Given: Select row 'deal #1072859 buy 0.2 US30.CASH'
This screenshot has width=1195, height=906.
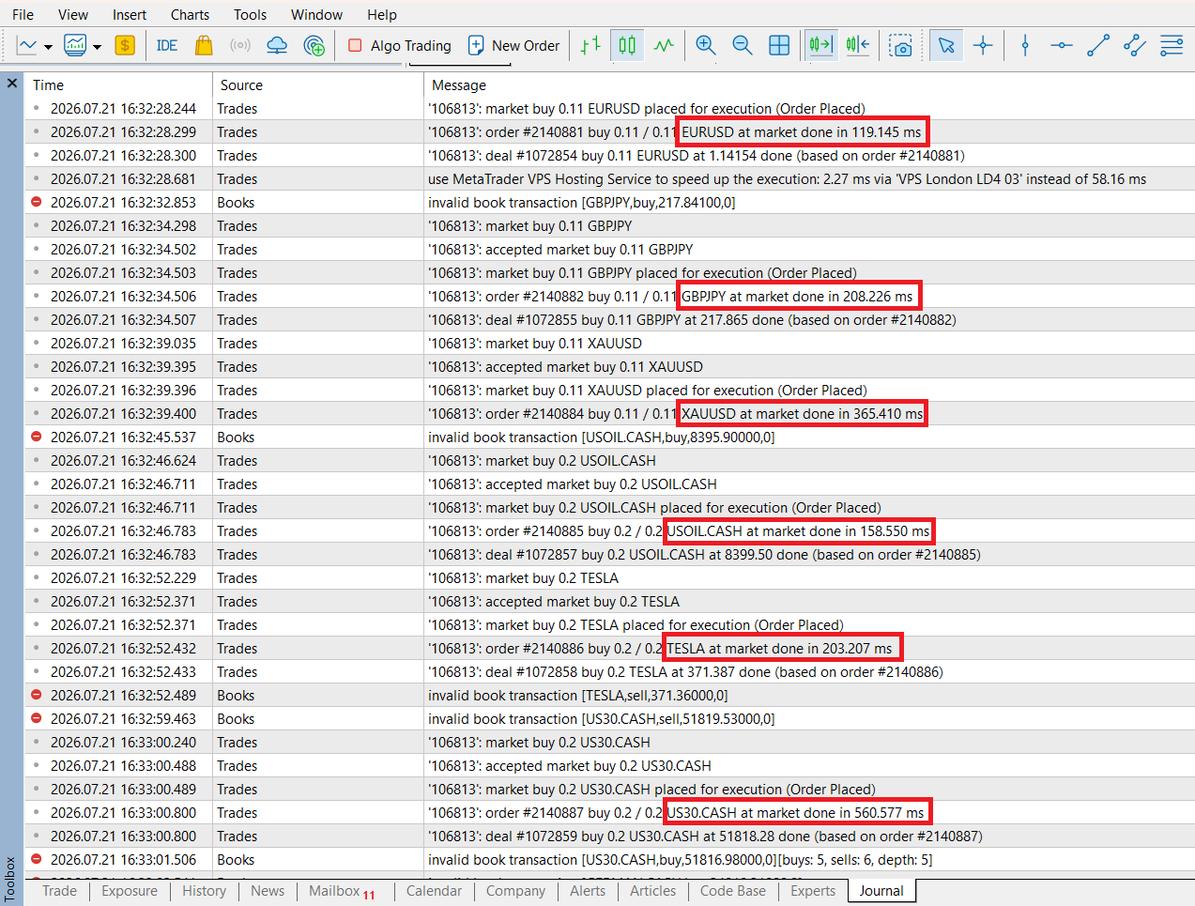Looking at the screenshot, I should [610, 836].
